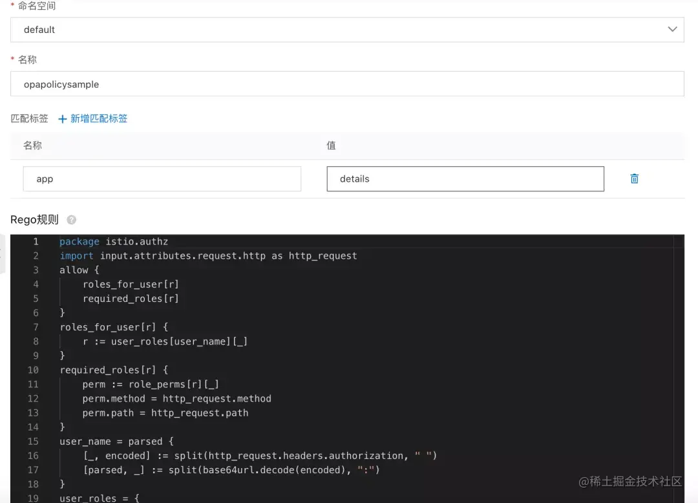Click the plus icon beside 新增匹配标签

pos(62,119)
